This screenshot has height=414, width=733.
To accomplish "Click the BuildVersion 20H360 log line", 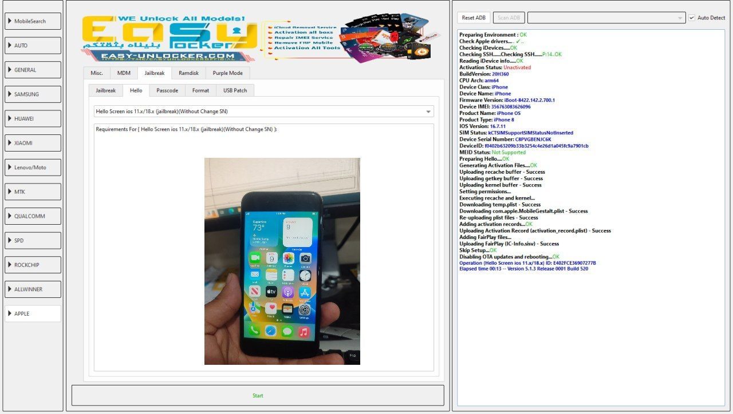I will (484, 74).
